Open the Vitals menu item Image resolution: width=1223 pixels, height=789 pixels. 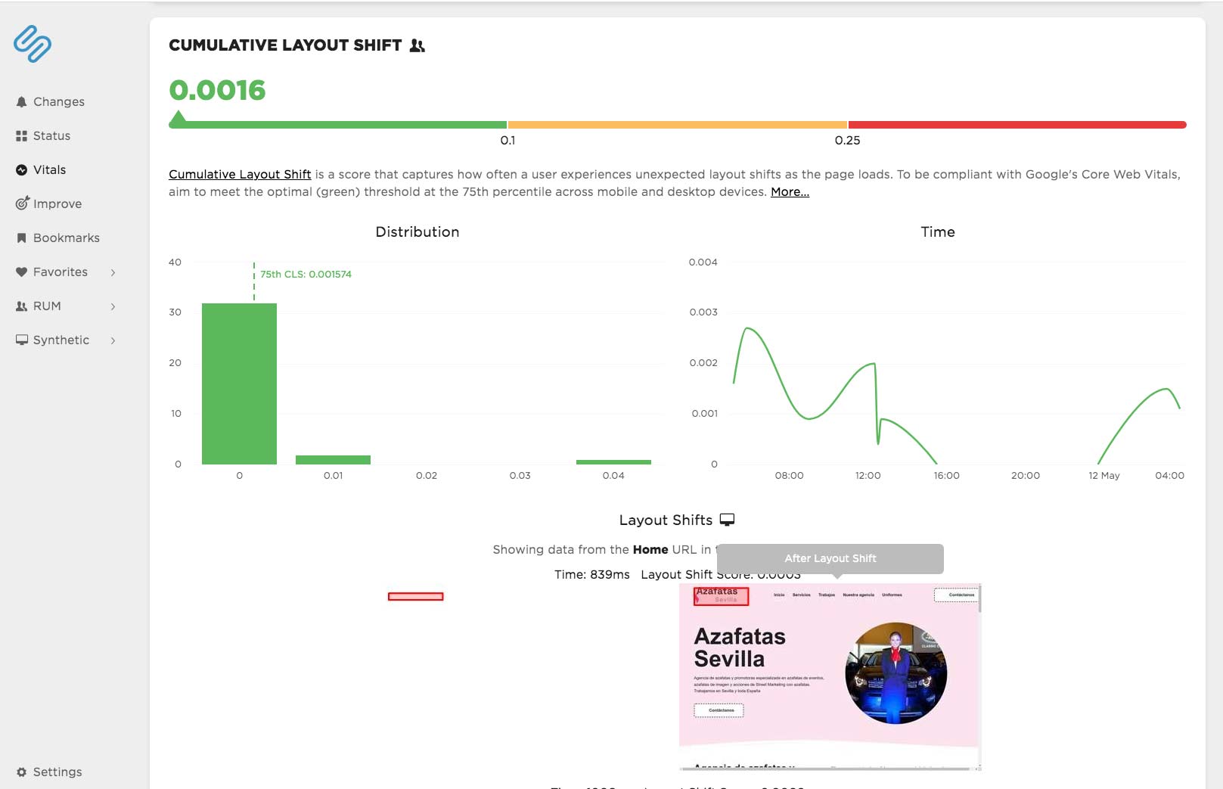pyautogui.click(x=49, y=170)
